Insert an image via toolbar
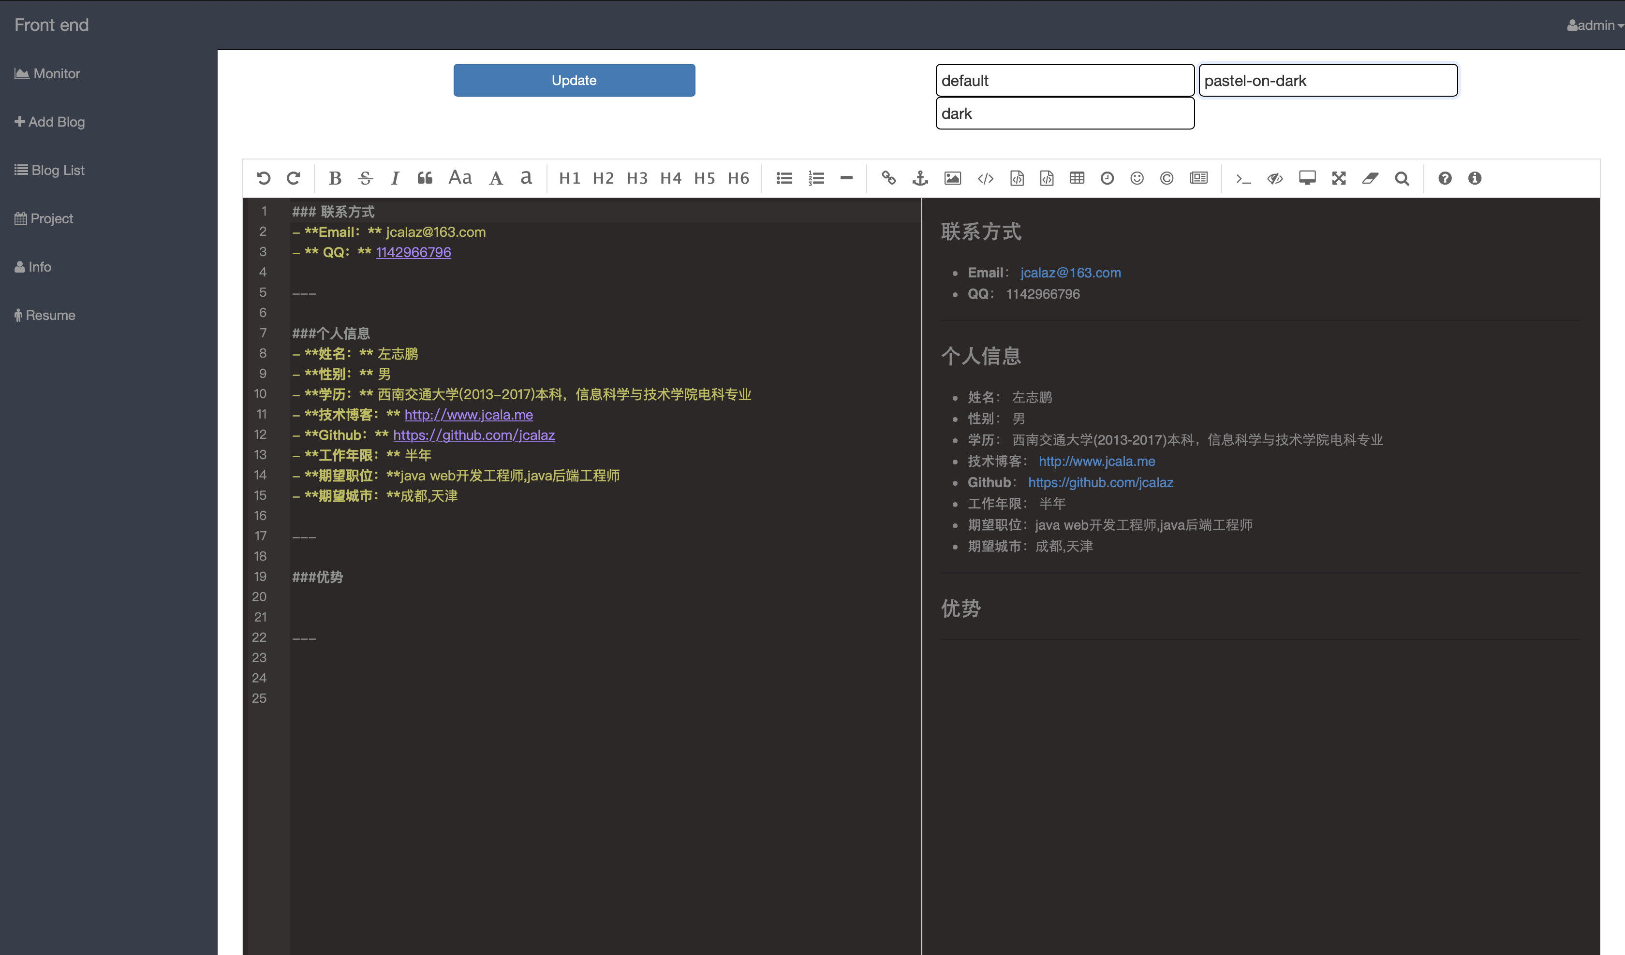Viewport: 1625px width, 955px height. point(952,178)
